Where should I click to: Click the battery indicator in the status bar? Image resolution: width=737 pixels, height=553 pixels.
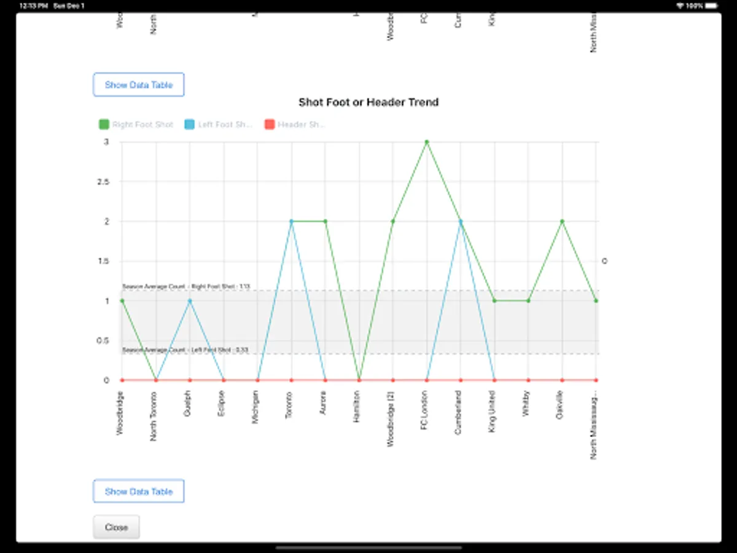coord(712,5)
